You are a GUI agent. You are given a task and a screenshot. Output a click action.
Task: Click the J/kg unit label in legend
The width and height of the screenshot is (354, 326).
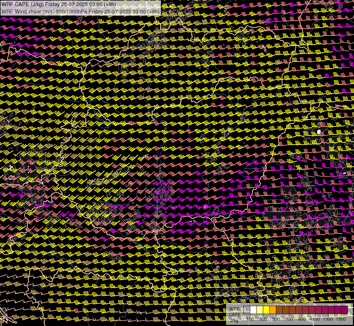click(234, 320)
